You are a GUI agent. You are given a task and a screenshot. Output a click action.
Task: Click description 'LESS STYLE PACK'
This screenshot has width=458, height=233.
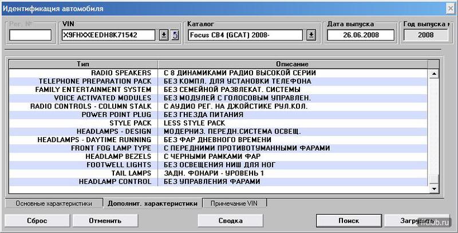point(195,123)
